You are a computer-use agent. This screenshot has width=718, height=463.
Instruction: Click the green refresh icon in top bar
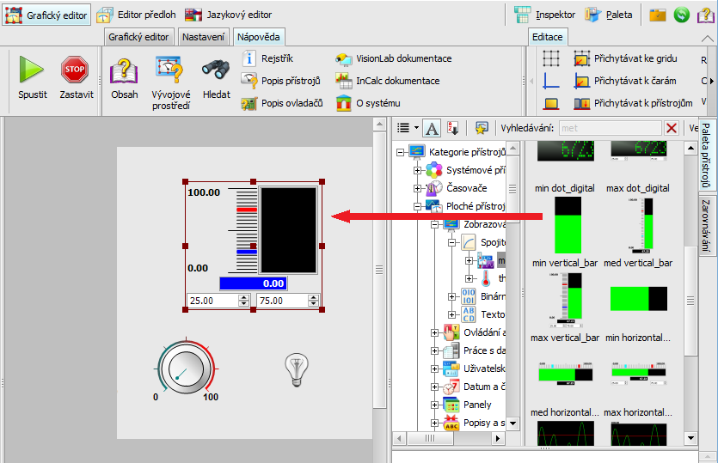pos(681,15)
